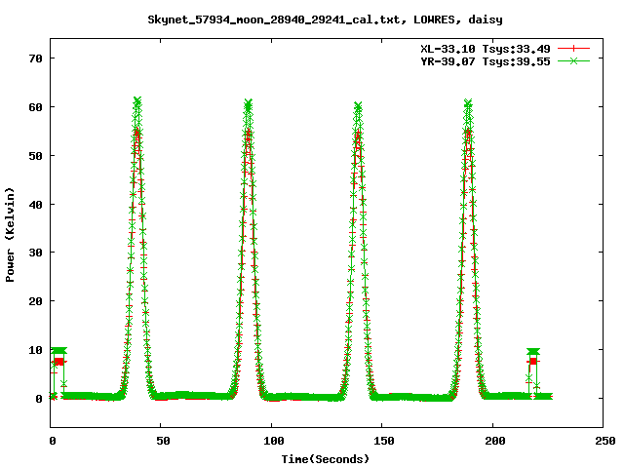Click the x-axis tick label 100
This screenshot has height=468, width=624.
274,441
